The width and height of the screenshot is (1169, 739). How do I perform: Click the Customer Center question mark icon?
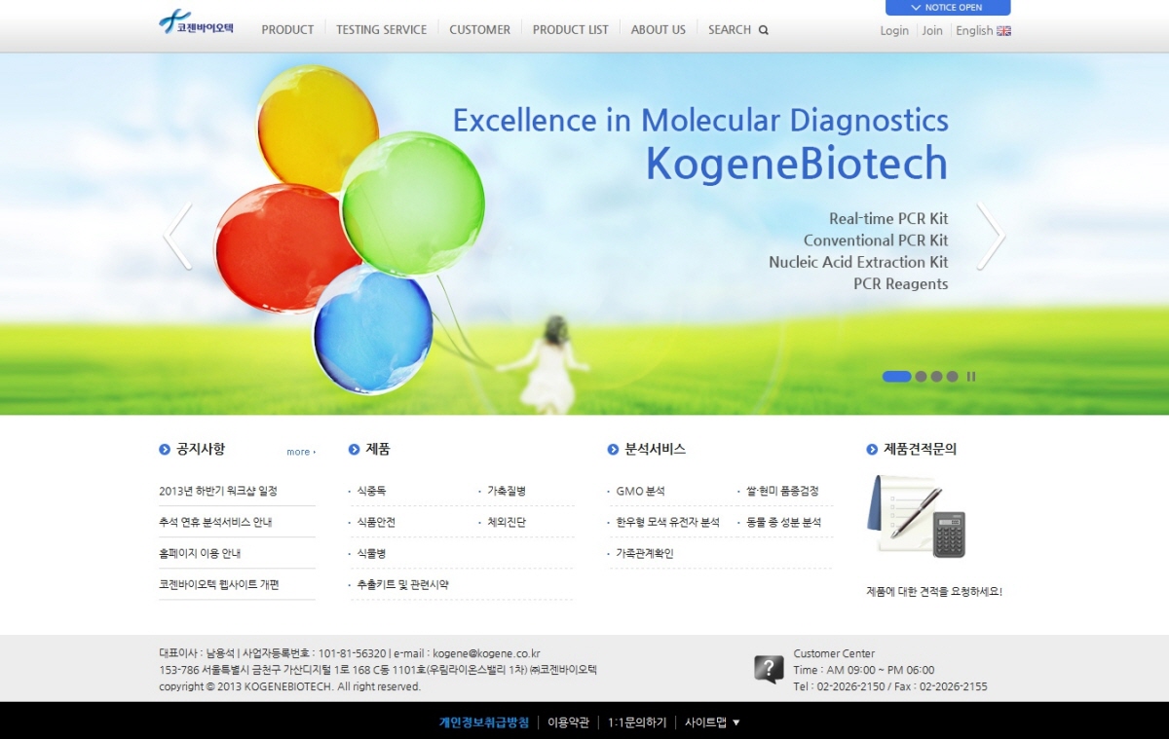(769, 669)
